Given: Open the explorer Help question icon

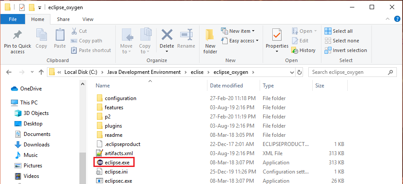Looking at the screenshot, I should tap(397, 19).
